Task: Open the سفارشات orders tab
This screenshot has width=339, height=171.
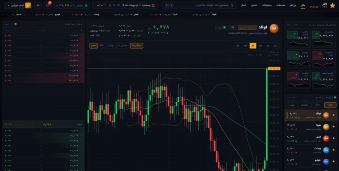Action: (x=267, y=5)
